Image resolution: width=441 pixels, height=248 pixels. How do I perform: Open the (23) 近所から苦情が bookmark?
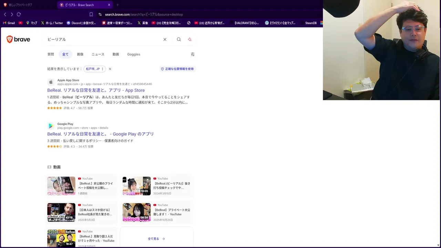209,23
